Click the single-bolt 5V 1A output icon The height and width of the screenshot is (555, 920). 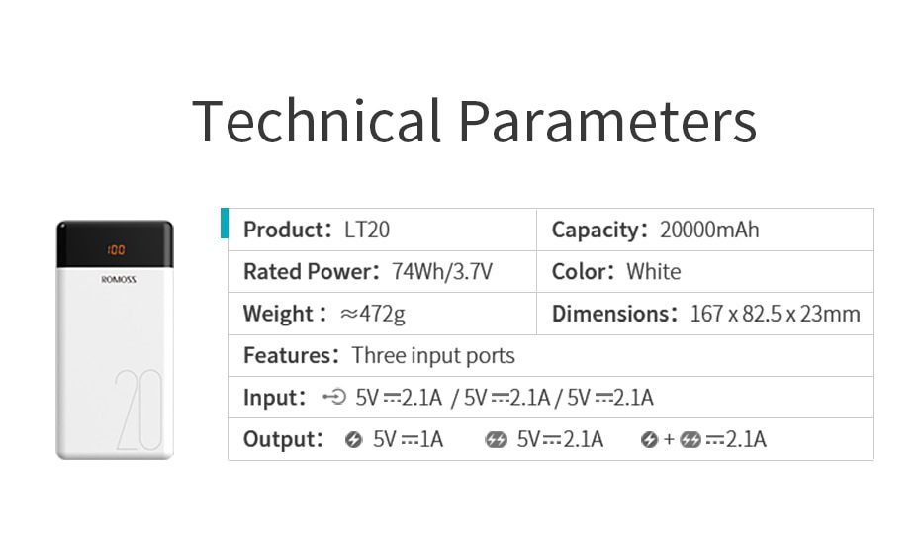[x=353, y=439]
